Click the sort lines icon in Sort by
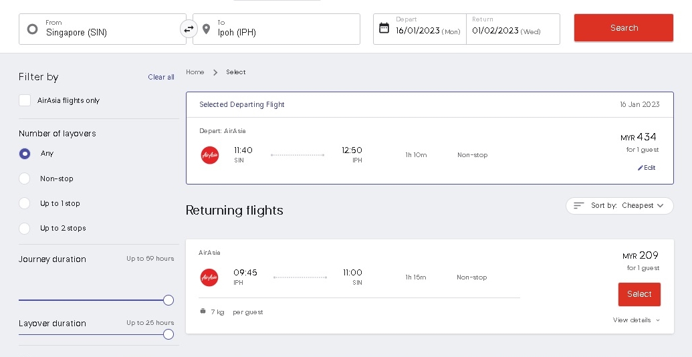Viewport: 692px width, 357px height. pos(579,206)
